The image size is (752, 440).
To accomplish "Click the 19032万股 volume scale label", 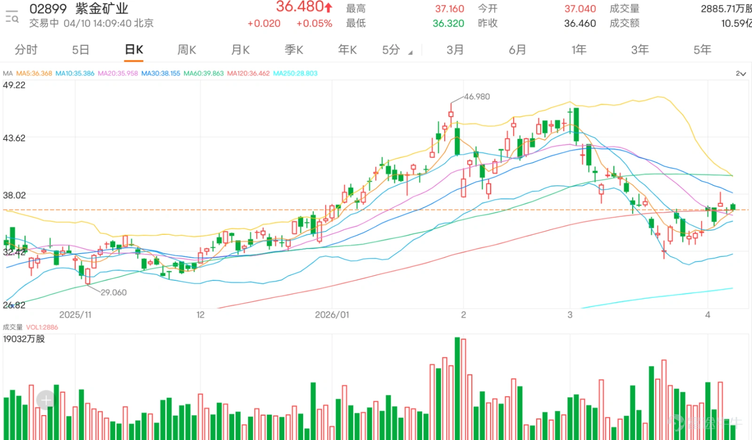I will 24,339.
